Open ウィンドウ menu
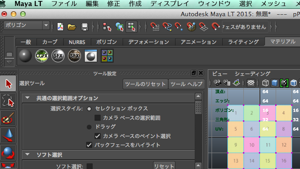 pyautogui.click(x=214, y=4)
